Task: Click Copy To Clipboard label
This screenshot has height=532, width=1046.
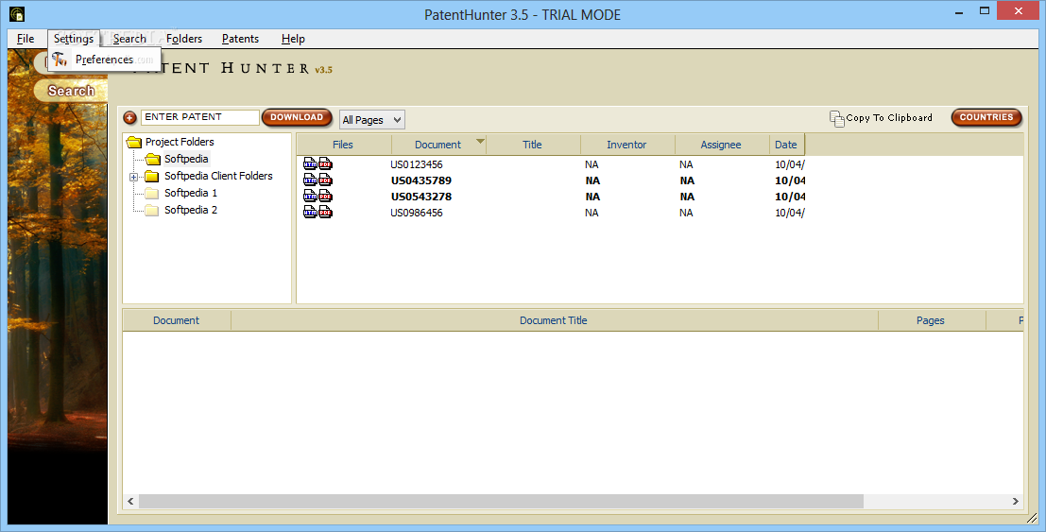Action: click(x=889, y=117)
